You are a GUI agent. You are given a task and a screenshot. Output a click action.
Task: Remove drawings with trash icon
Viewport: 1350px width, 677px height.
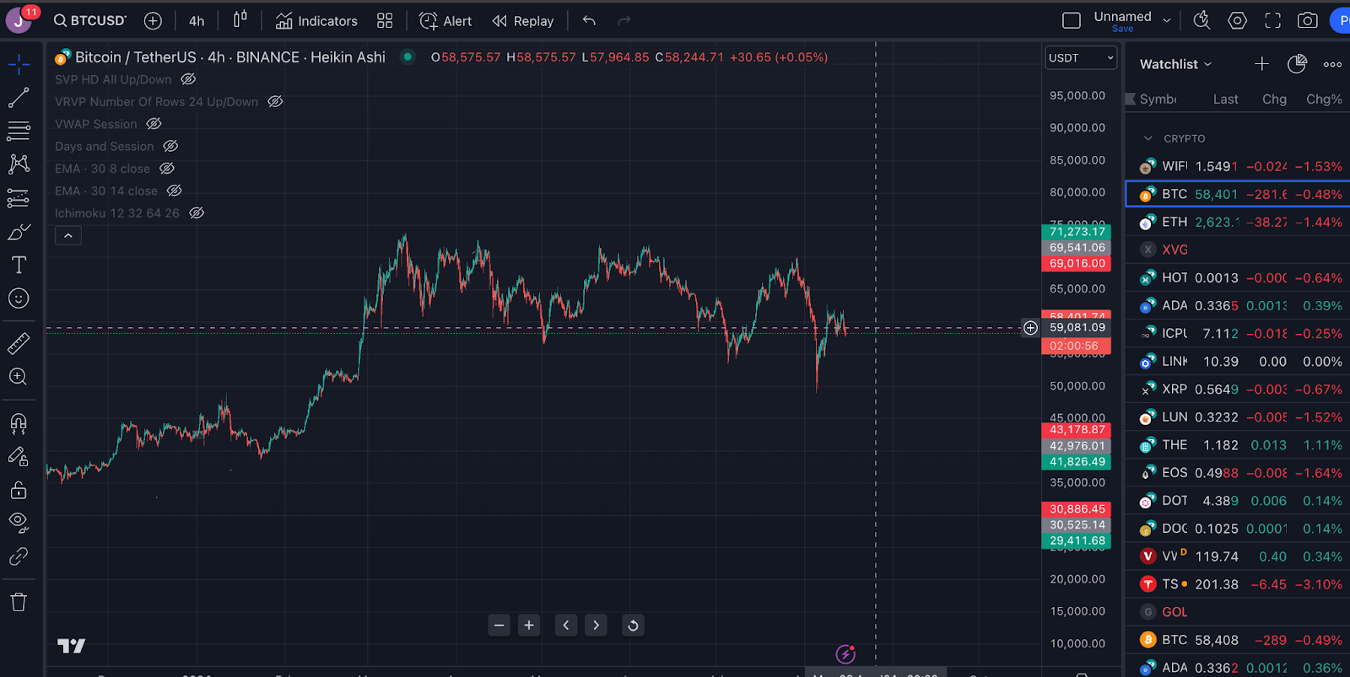(x=19, y=602)
